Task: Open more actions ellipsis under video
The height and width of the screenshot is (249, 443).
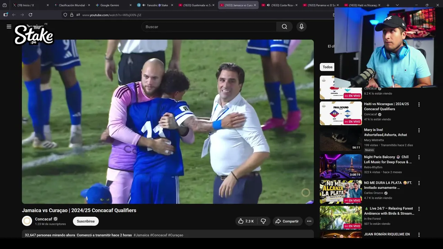Action: (309, 221)
